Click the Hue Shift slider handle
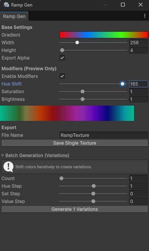The width and height of the screenshot is (149, 251). click(123, 84)
